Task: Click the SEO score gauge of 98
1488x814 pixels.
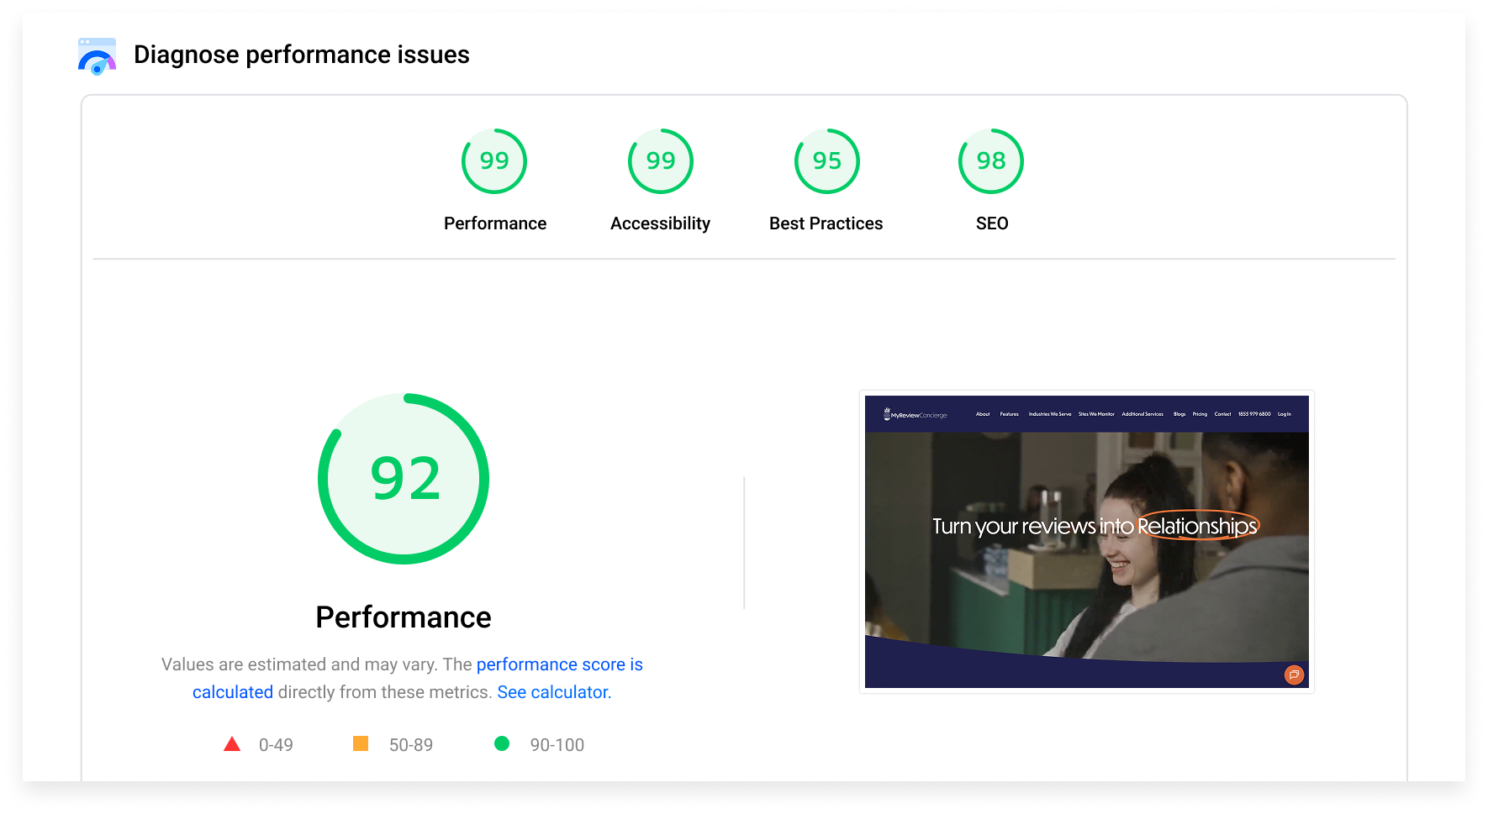Action: (990, 160)
